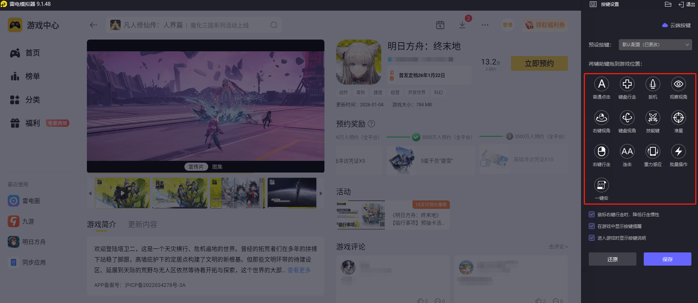Click the game trailer video preview
The image size is (698, 303).
pyautogui.click(x=206, y=106)
